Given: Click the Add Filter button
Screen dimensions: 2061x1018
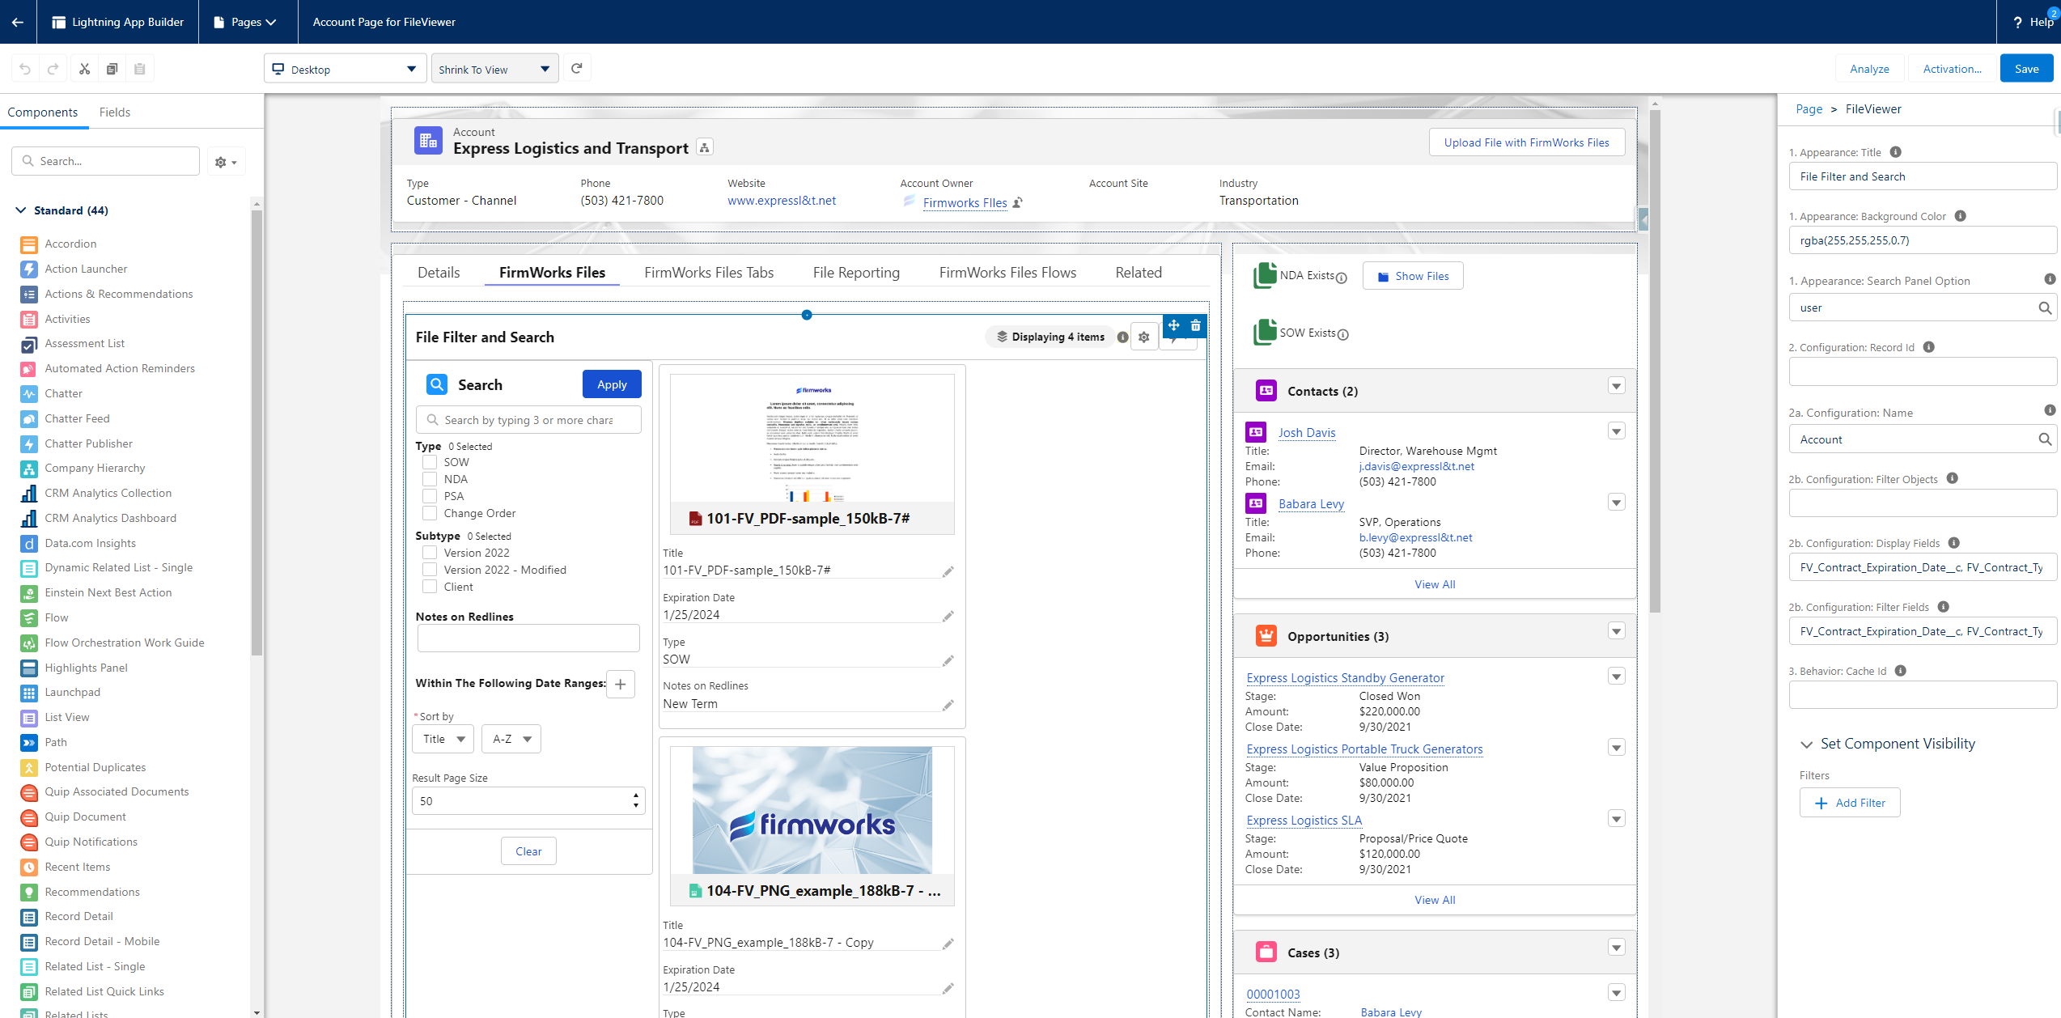Looking at the screenshot, I should (1849, 803).
